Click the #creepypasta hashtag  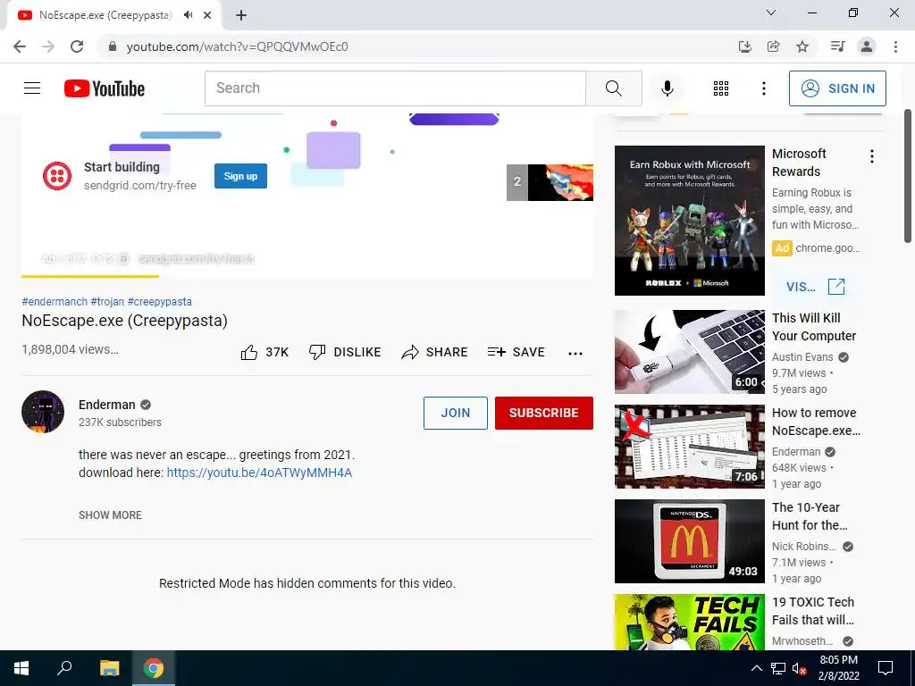(x=159, y=302)
